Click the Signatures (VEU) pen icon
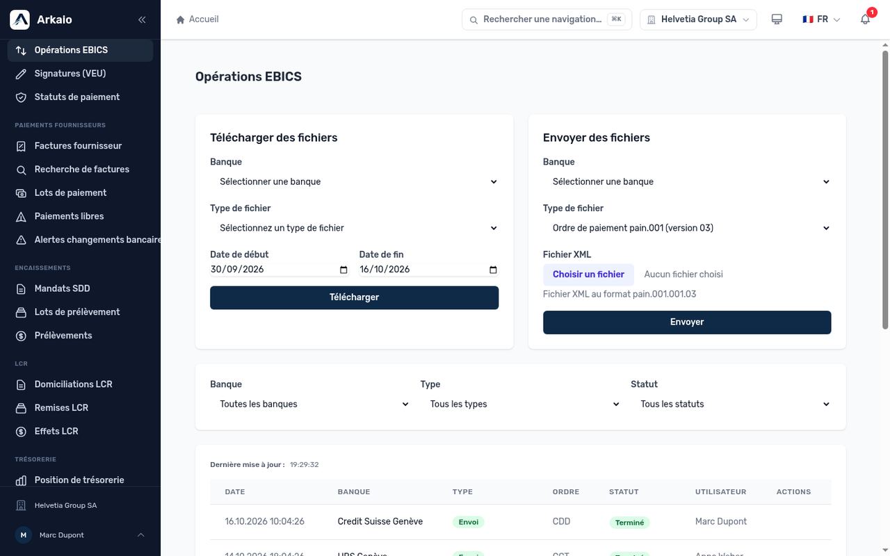The image size is (890, 556). pos(21,74)
